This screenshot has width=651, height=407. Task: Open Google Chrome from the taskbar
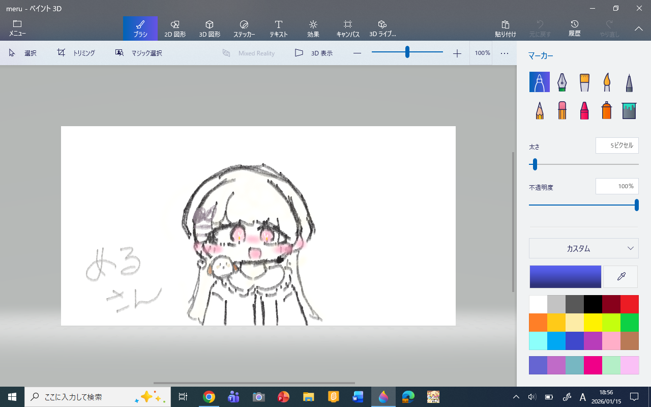[x=209, y=397]
